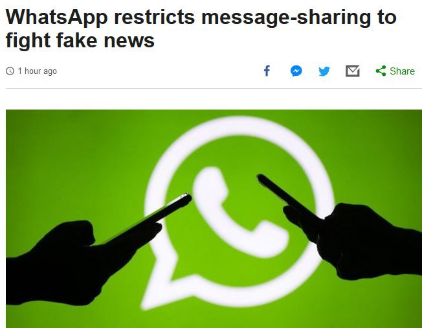Open the green Share text label

(402, 71)
